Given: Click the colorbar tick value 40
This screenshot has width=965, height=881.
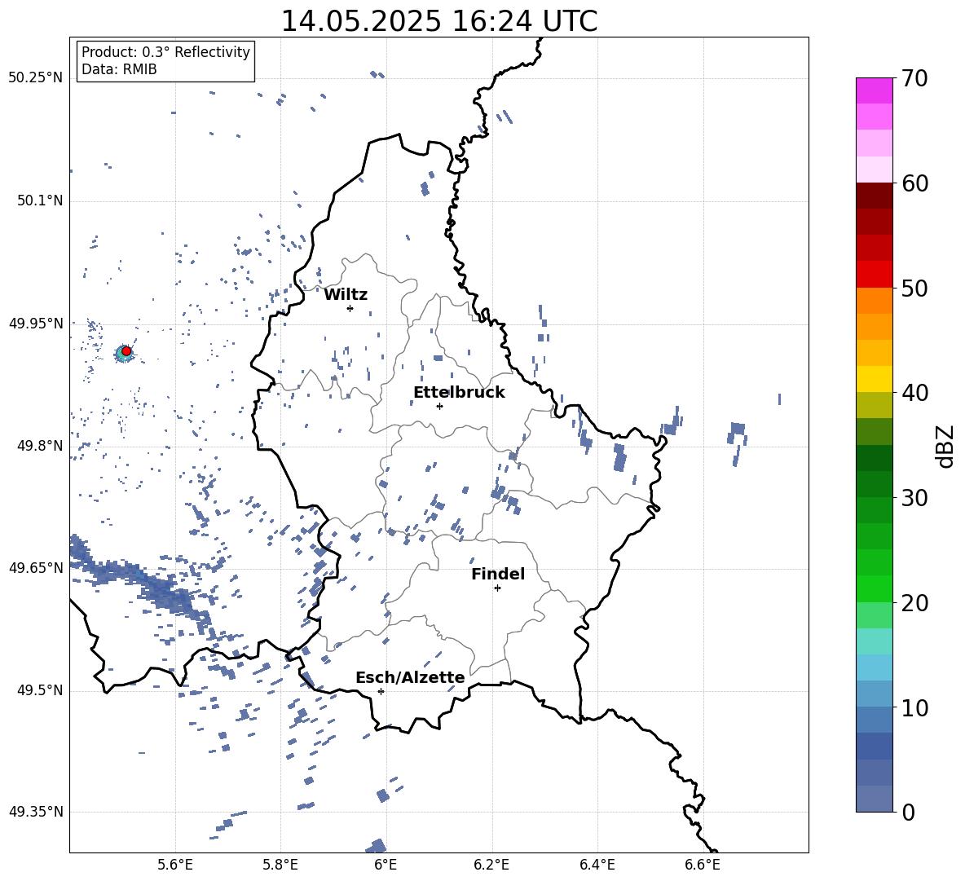Looking at the screenshot, I should coord(914,393).
